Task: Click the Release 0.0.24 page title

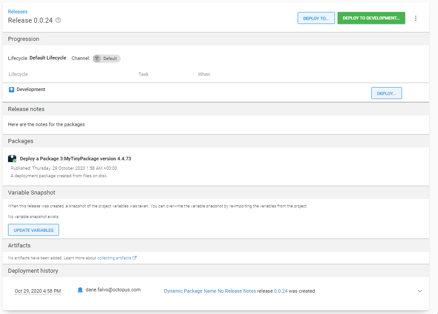Action: coord(30,20)
